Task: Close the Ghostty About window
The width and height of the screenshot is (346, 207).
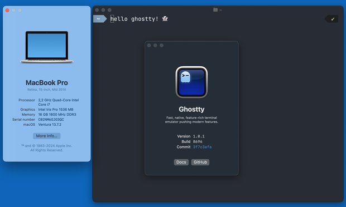Action: [x=149, y=45]
